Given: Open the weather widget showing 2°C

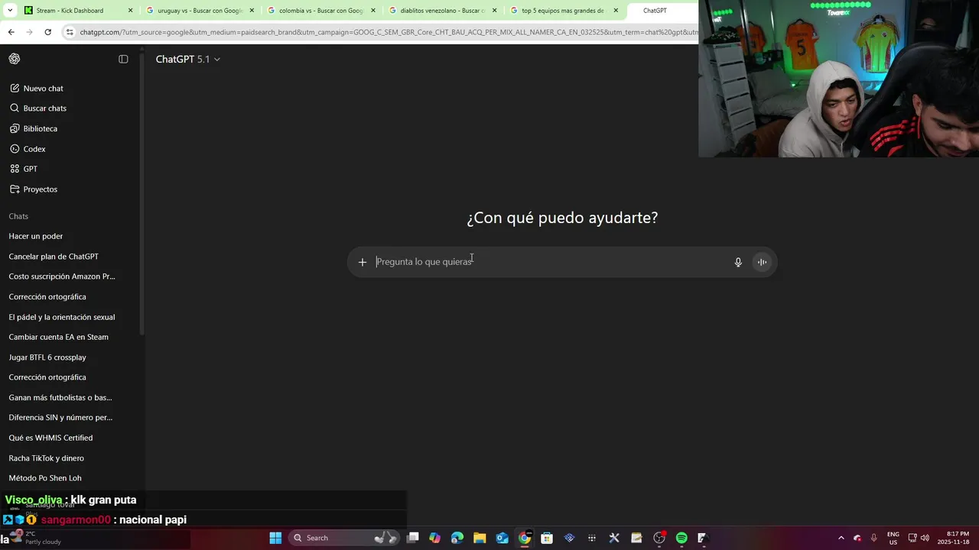Looking at the screenshot, I should [34, 538].
